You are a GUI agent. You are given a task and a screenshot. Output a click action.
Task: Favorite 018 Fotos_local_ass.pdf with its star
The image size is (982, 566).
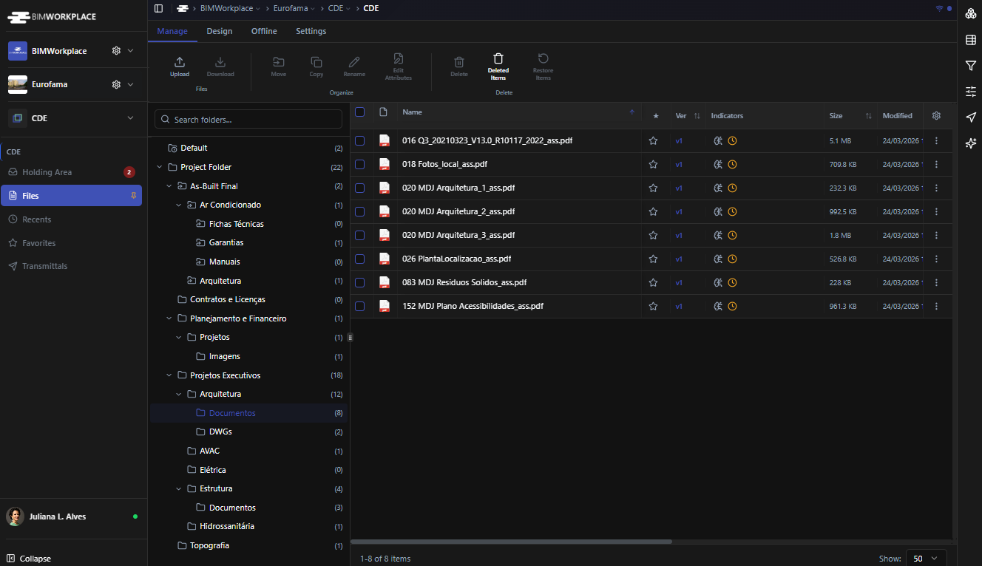[653, 164]
